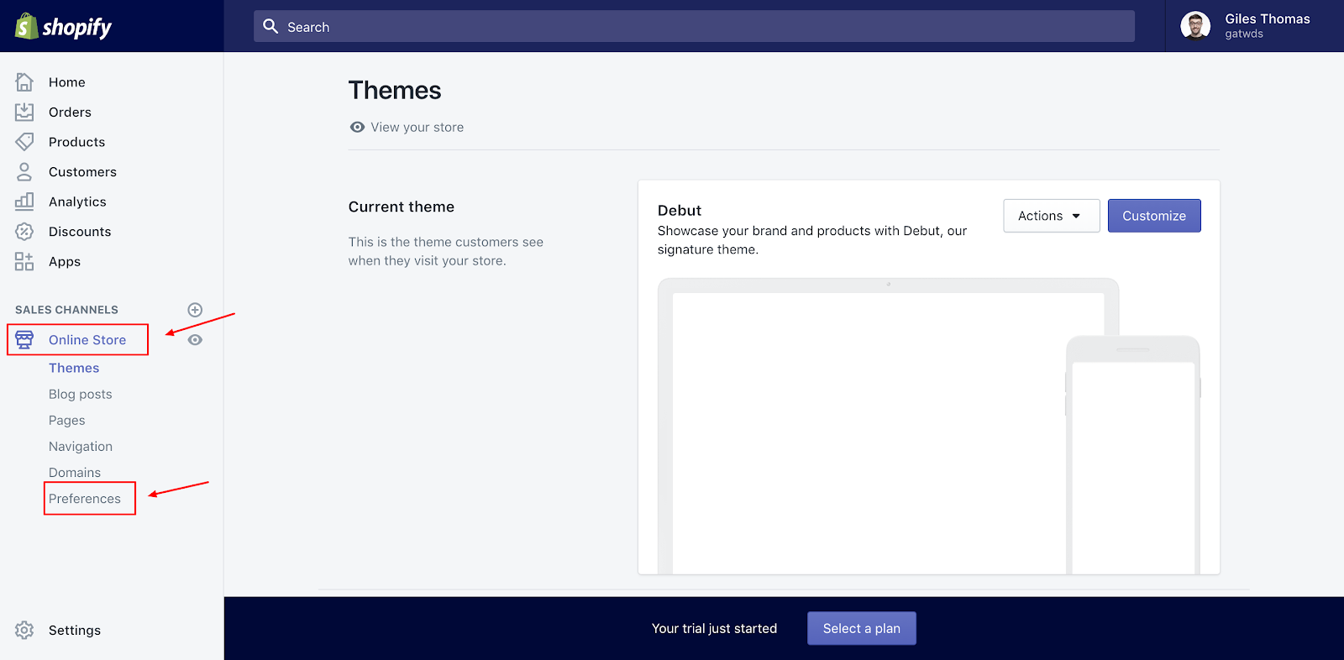Click the Products tag icon

pos(24,141)
